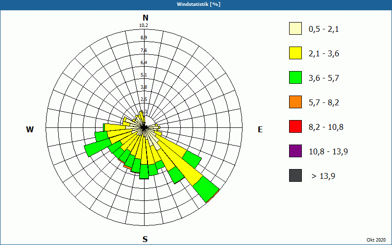Click the green segment of the south wind bar
The height and width of the screenshot is (245, 392).
pyautogui.click(x=144, y=171)
